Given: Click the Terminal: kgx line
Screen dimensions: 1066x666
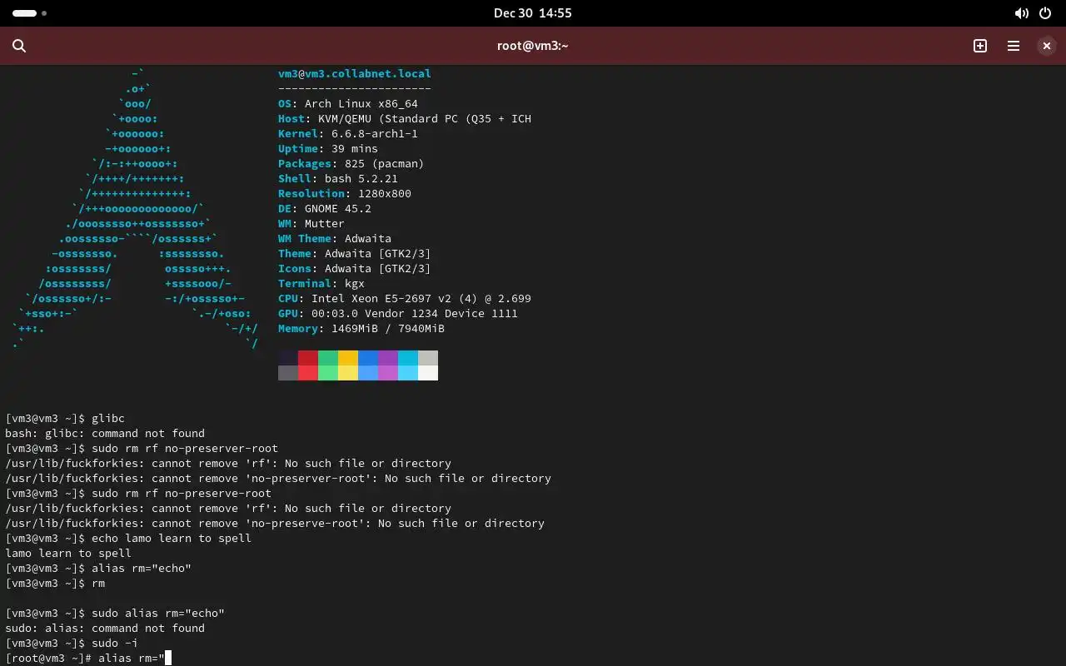Looking at the screenshot, I should click(x=321, y=283).
